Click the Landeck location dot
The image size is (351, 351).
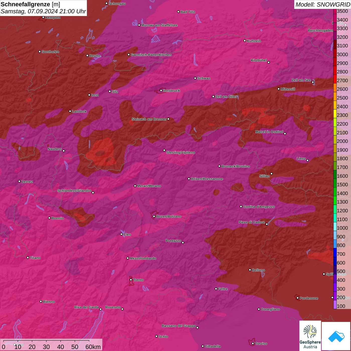click(x=70, y=111)
